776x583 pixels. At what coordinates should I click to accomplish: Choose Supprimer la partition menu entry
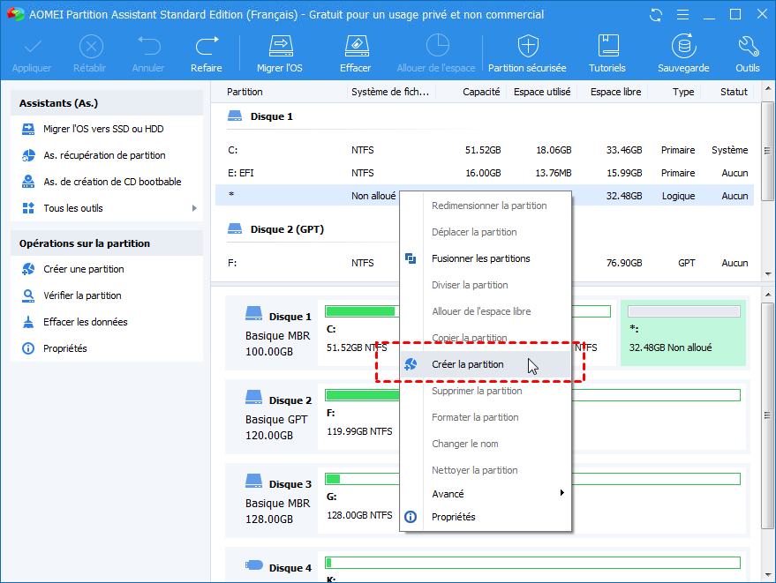pyautogui.click(x=485, y=391)
